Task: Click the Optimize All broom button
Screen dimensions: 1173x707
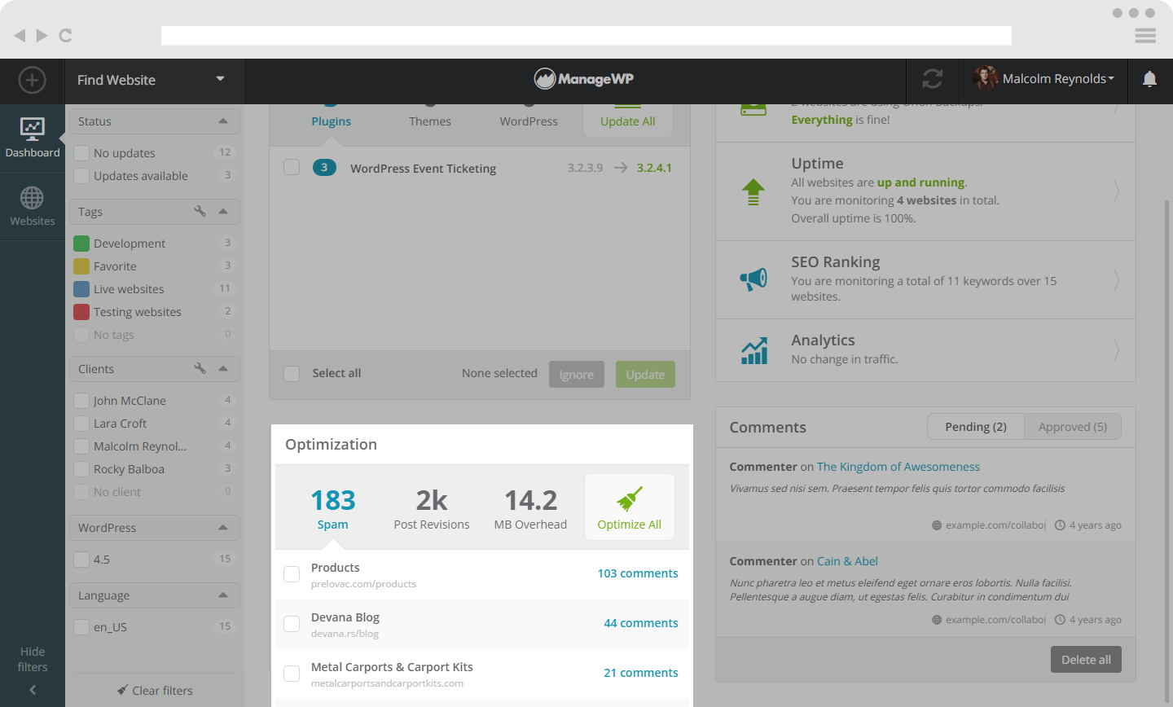Action: click(x=629, y=507)
